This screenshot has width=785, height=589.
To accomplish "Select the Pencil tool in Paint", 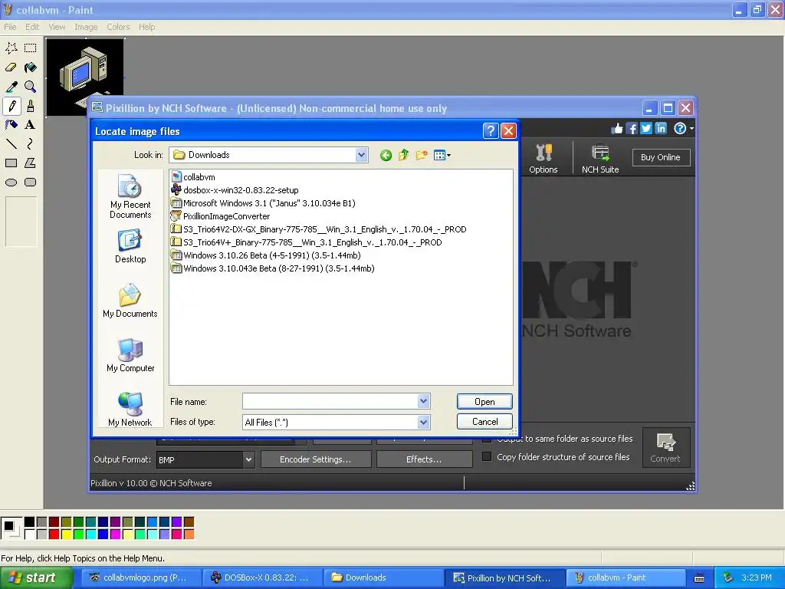I will click(11, 106).
